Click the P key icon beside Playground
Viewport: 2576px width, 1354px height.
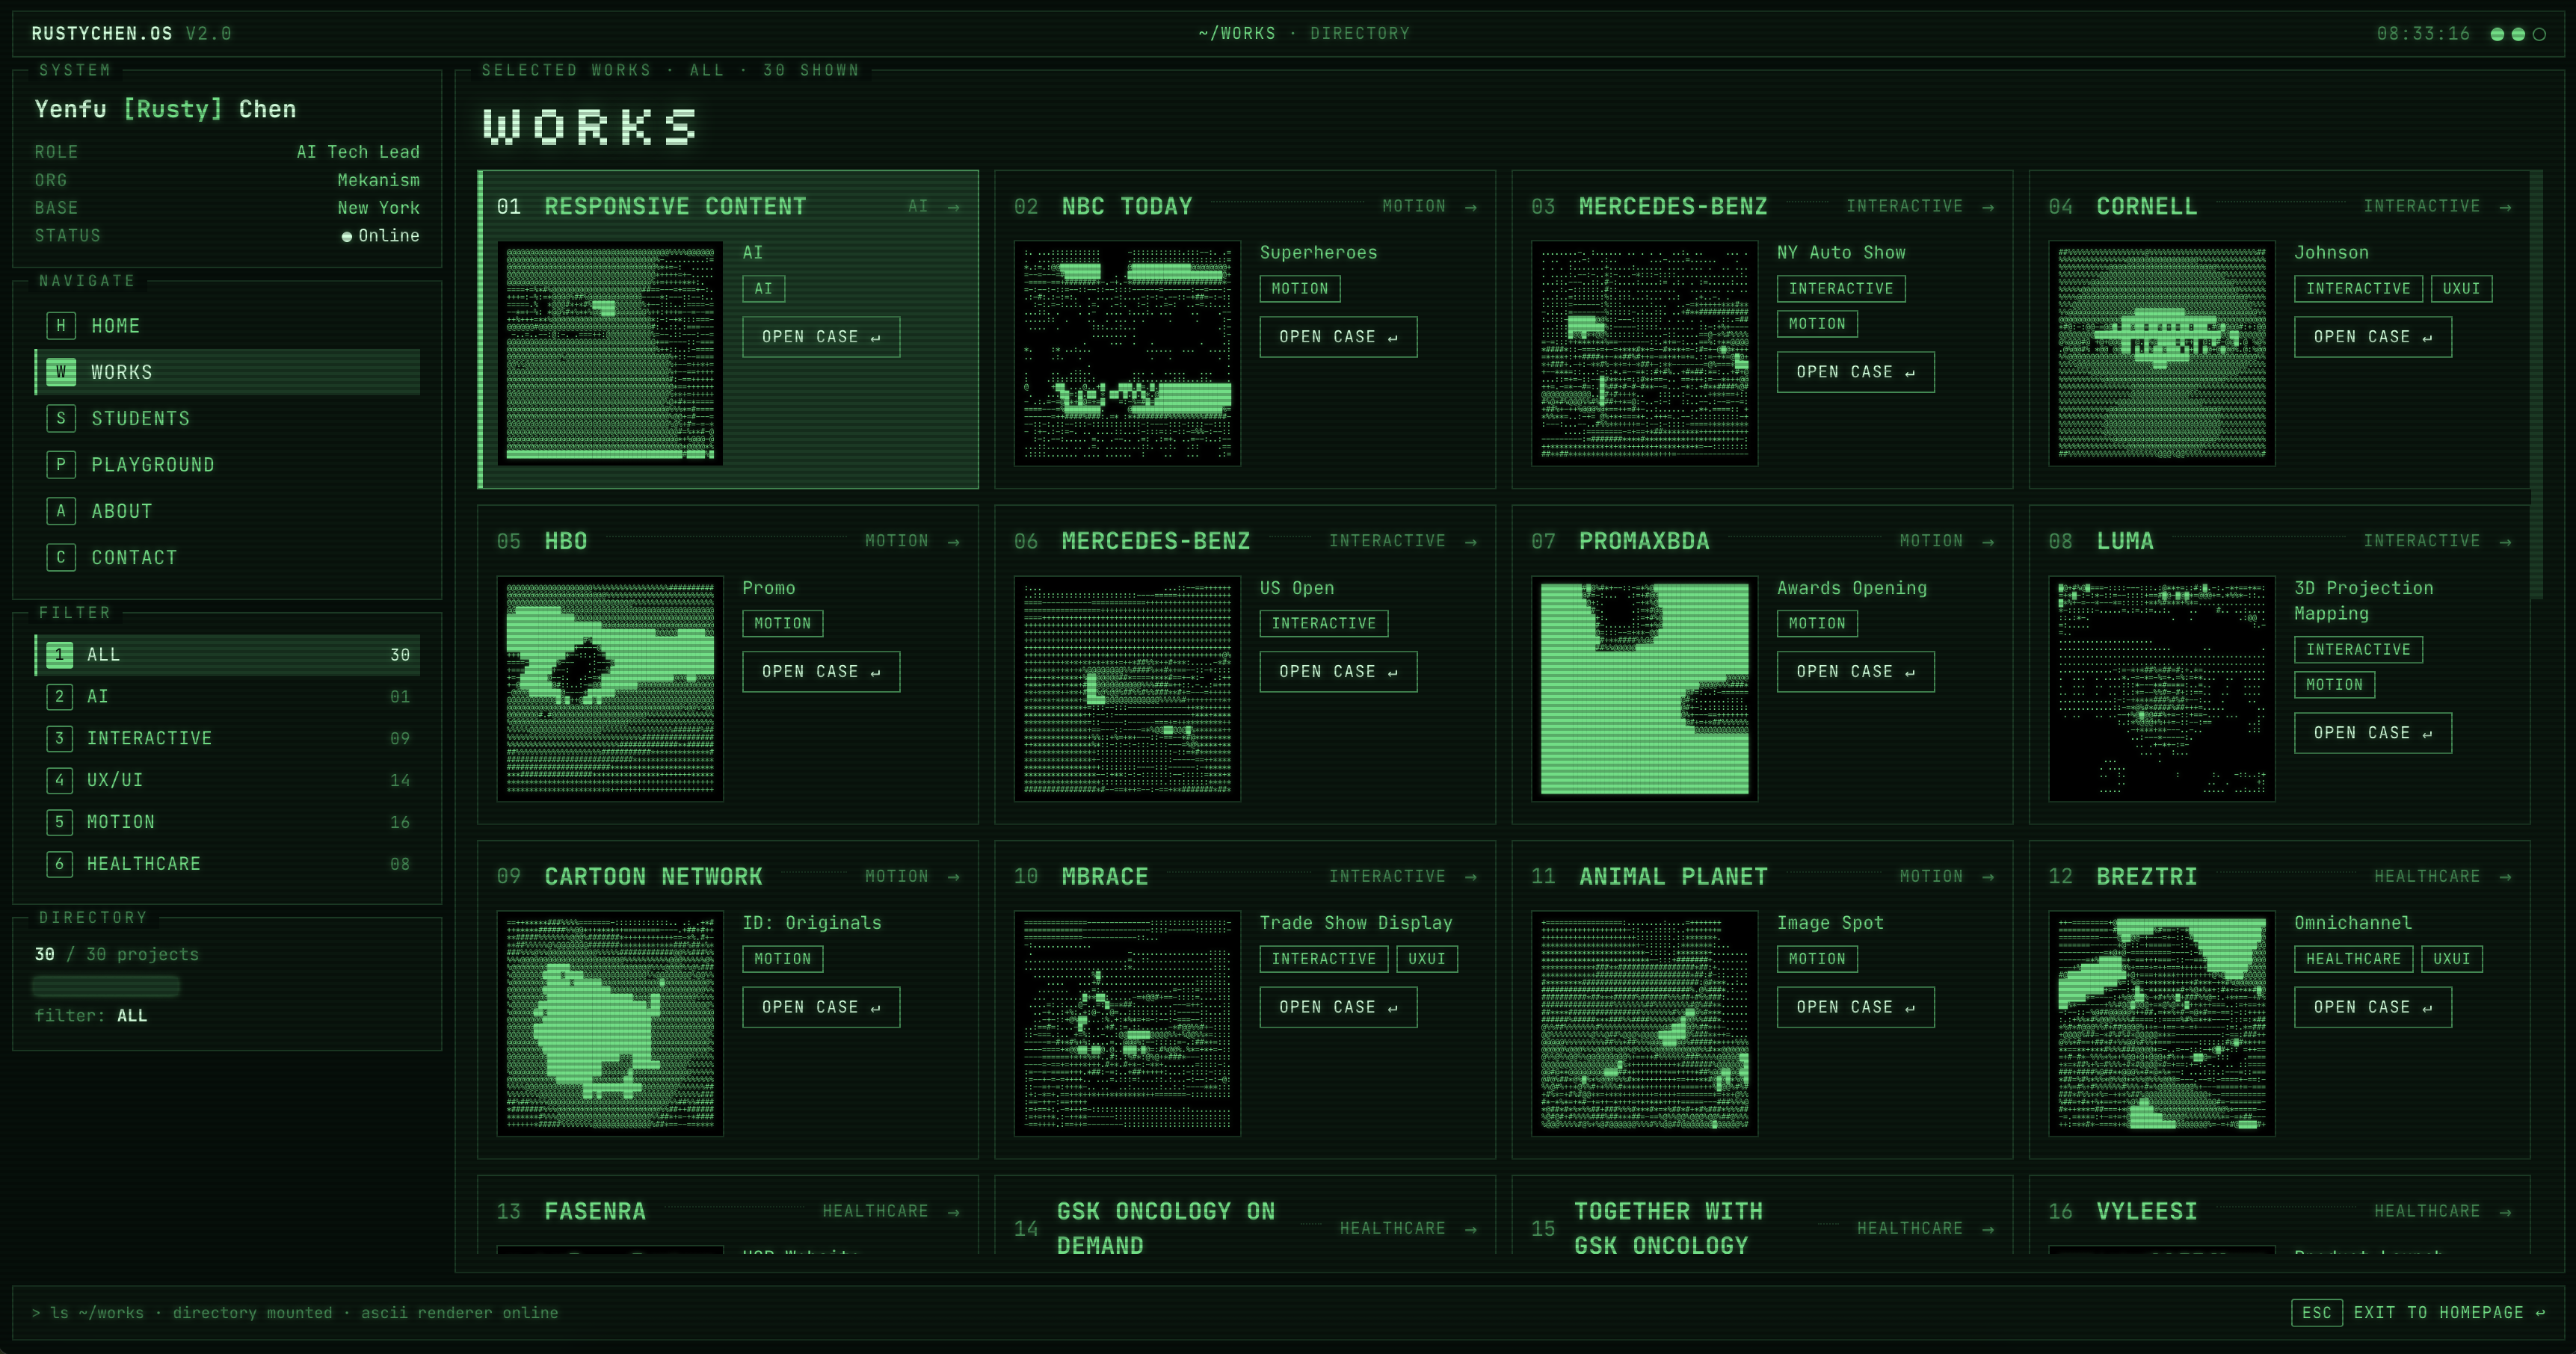point(61,465)
